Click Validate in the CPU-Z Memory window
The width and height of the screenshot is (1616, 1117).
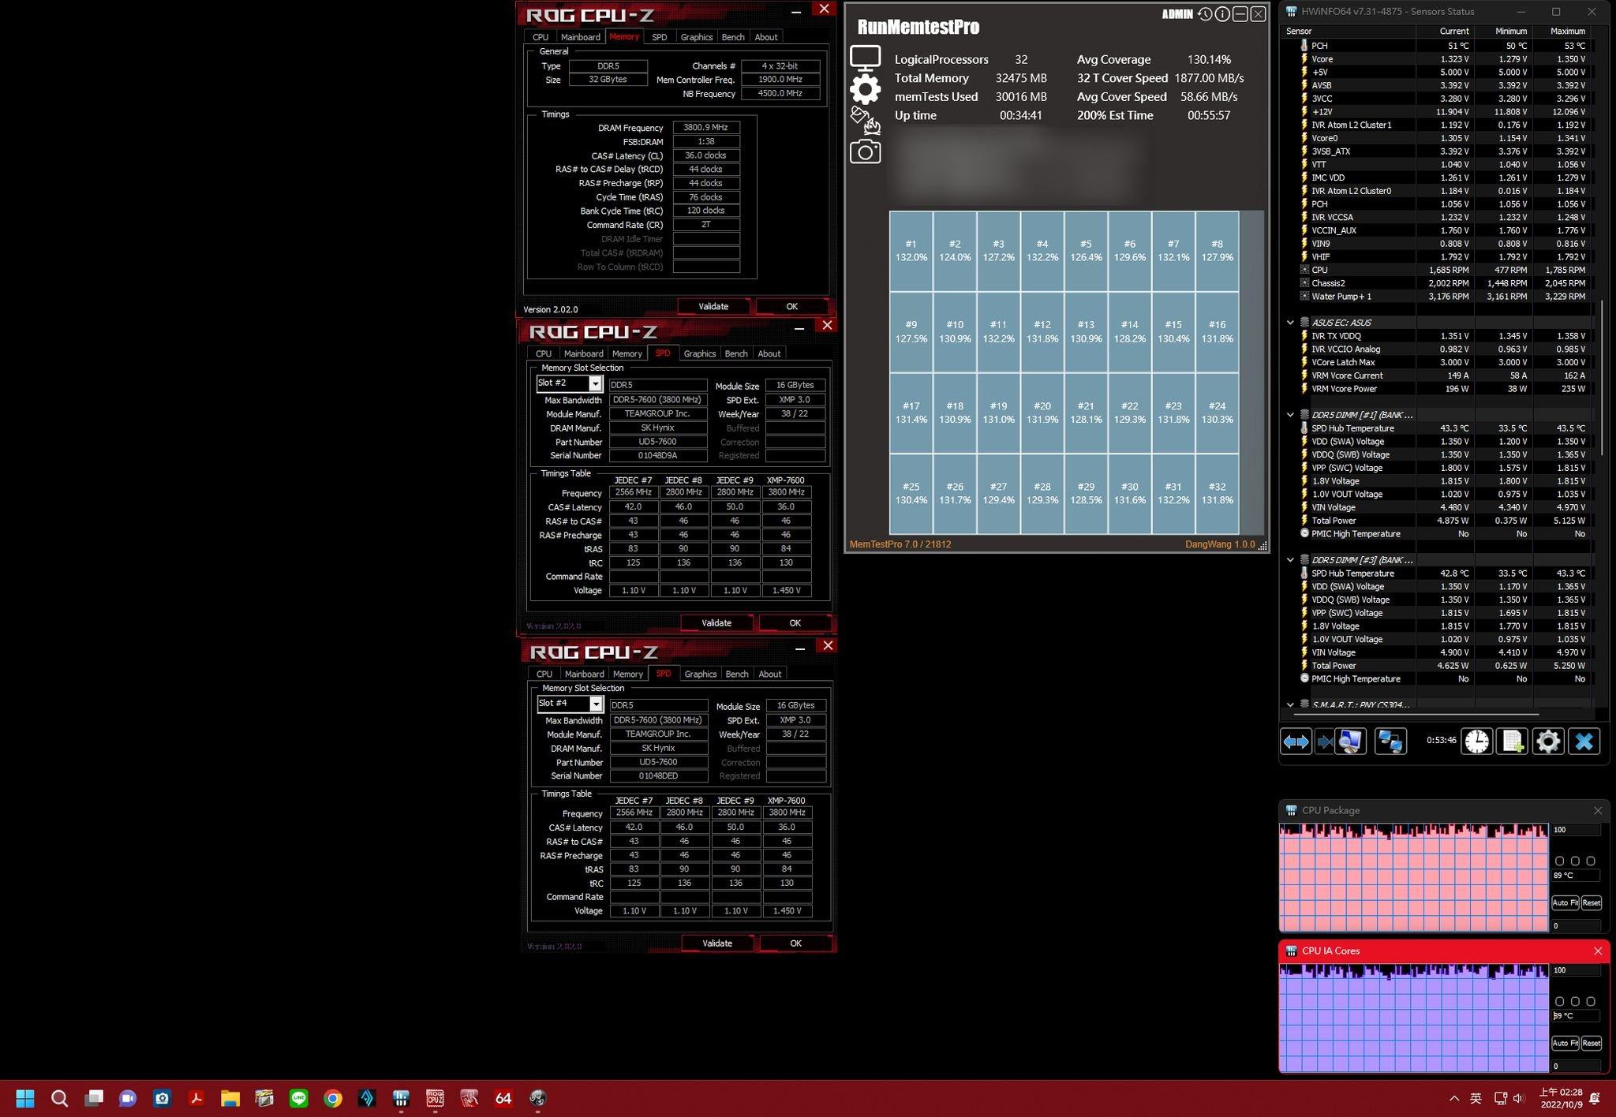coord(713,306)
